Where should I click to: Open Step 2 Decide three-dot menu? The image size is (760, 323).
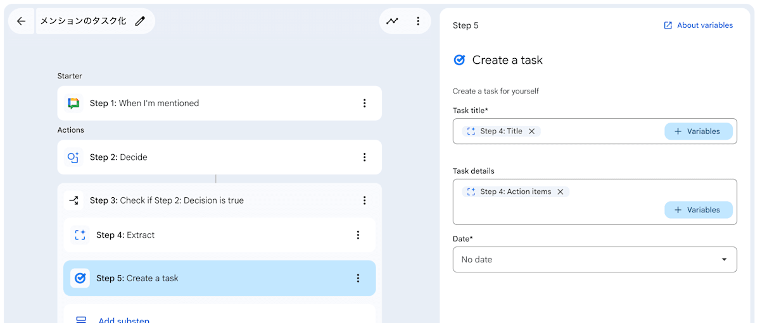click(364, 157)
